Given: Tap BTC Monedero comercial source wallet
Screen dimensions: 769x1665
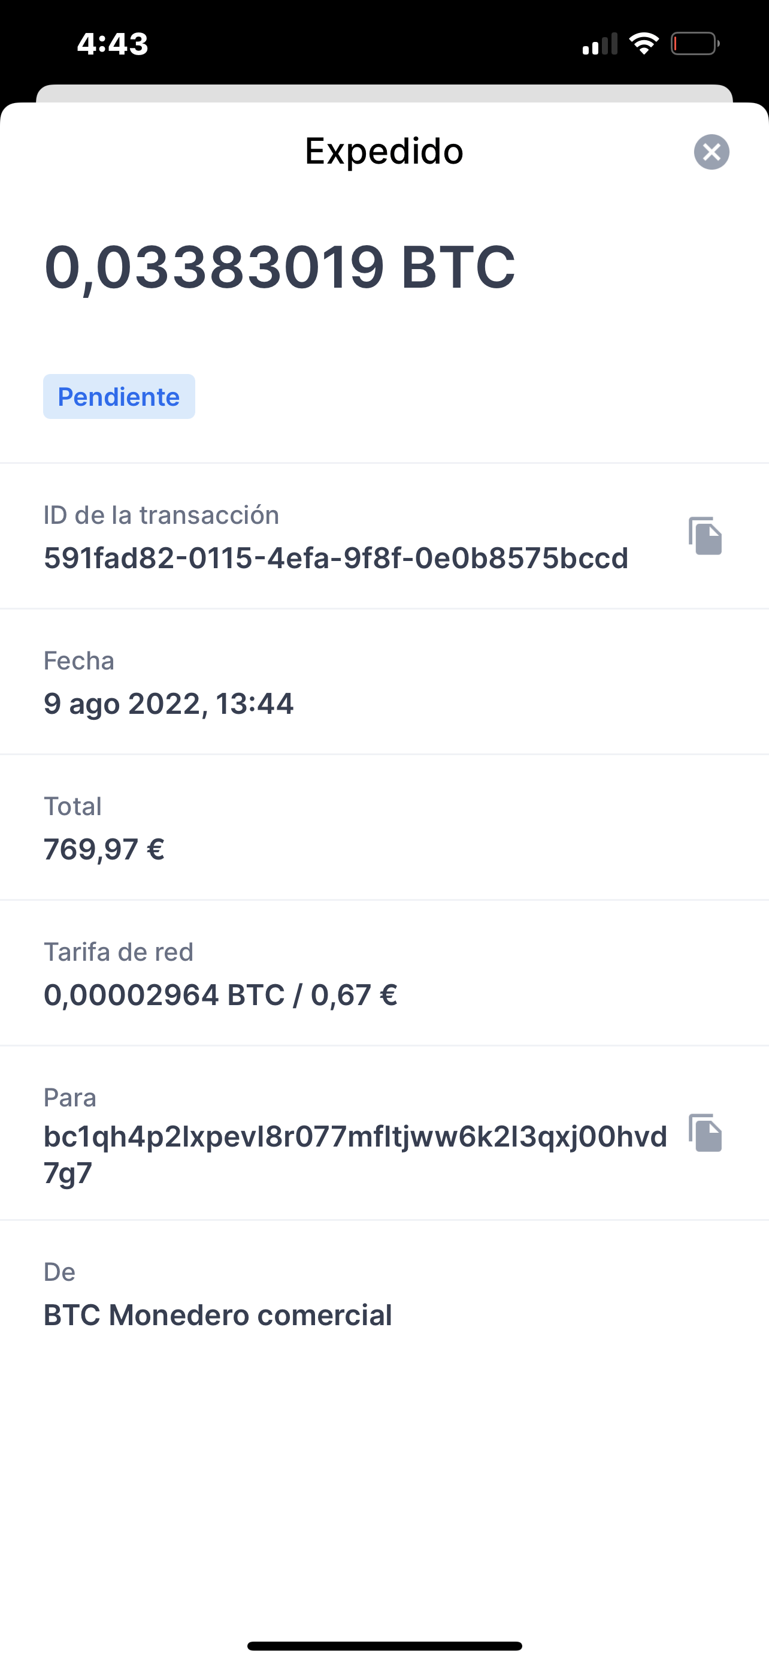Looking at the screenshot, I should point(217,1316).
